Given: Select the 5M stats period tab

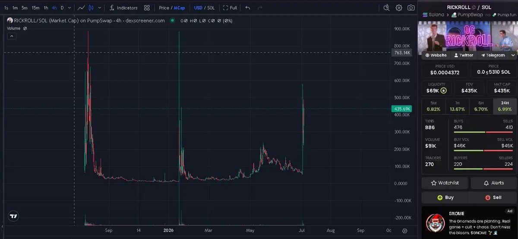Looking at the screenshot, I should coord(433,106).
